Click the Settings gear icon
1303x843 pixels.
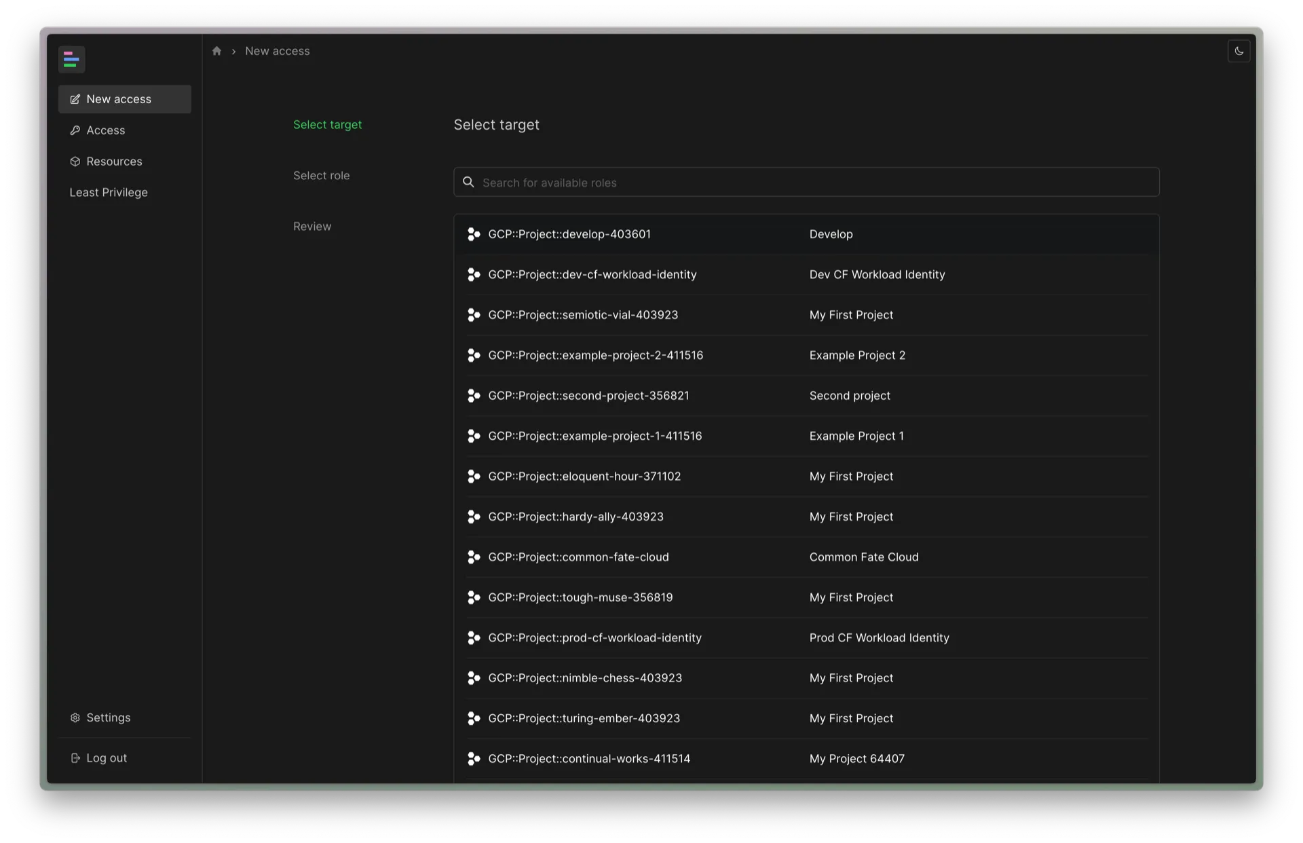[74, 717]
